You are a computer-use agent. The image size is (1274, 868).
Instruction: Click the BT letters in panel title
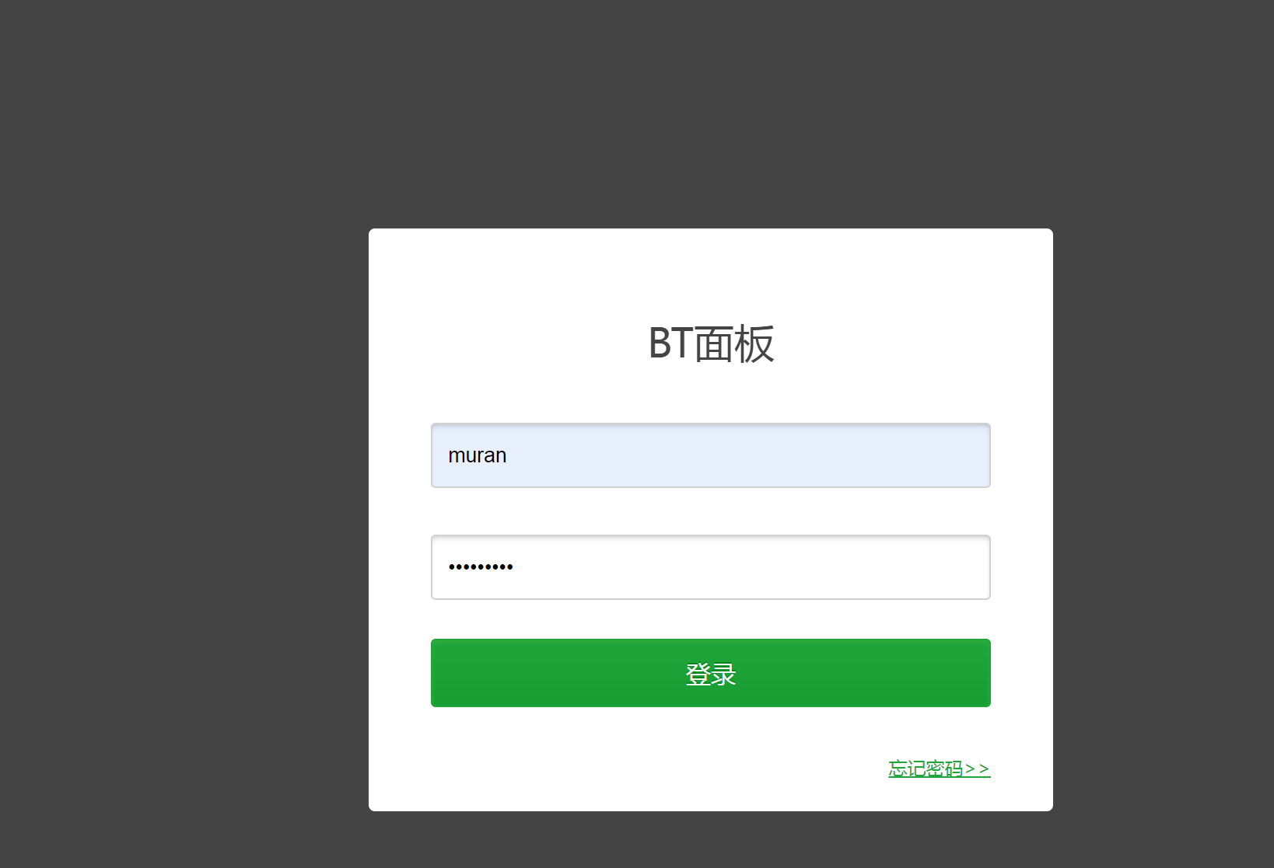670,343
